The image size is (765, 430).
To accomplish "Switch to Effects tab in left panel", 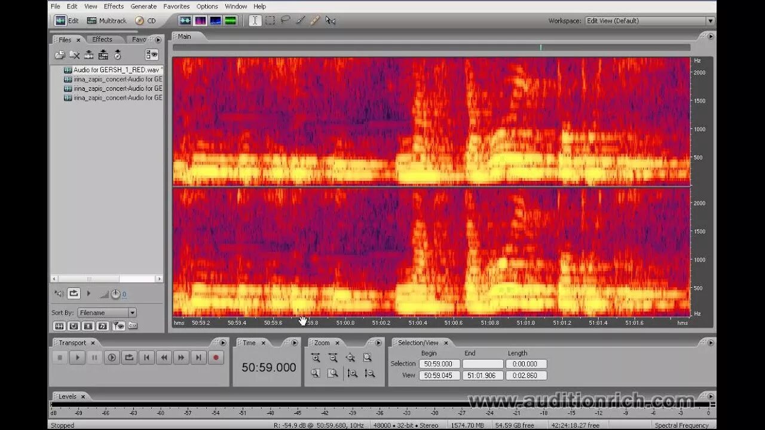I will (x=102, y=39).
